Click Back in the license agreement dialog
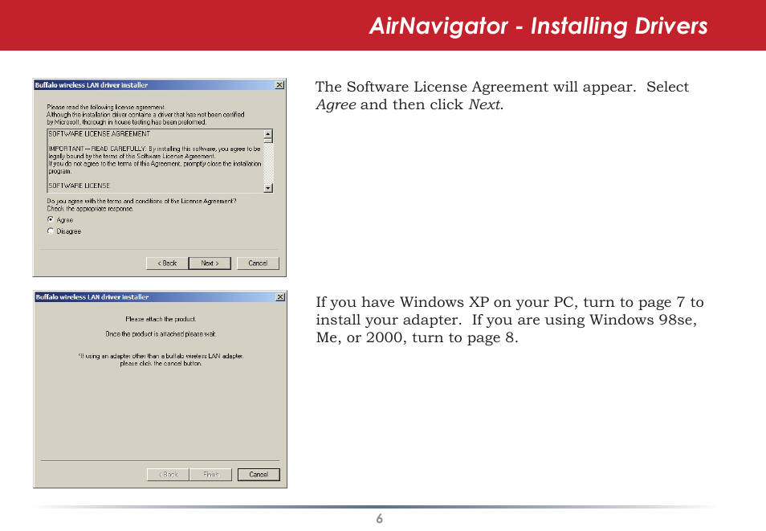Image resolution: width=766 pixels, height=531 pixels. (x=167, y=263)
